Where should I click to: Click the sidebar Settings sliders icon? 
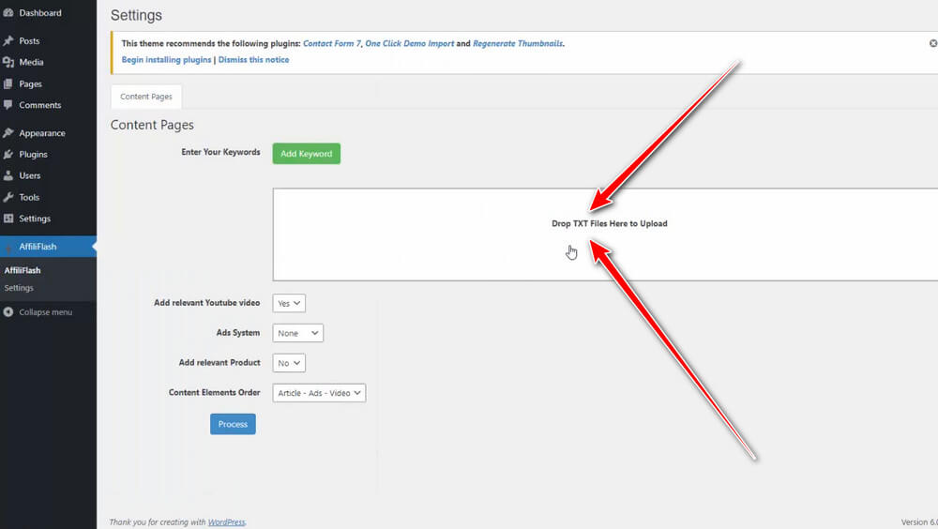(x=8, y=219)
